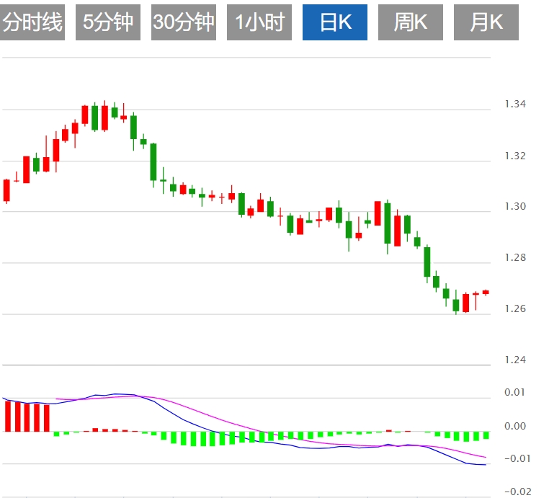This screenshot has width=549, height=498.
Task: Open the 周K weekly chart
Action: click(x=411, y=22)
